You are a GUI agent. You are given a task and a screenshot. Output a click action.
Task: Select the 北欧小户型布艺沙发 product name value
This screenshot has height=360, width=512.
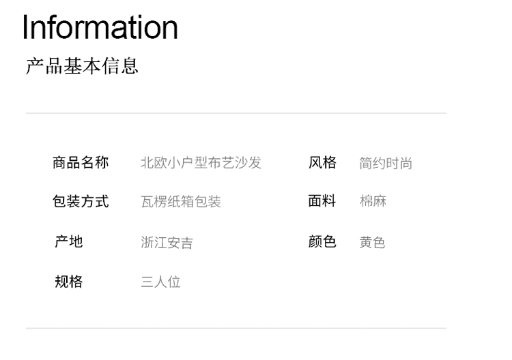(201, 163)
